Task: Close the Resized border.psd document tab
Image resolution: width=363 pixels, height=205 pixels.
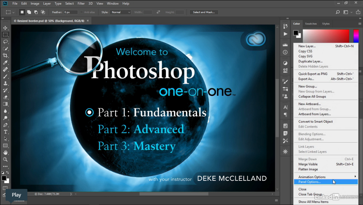Action: (88, 21)
